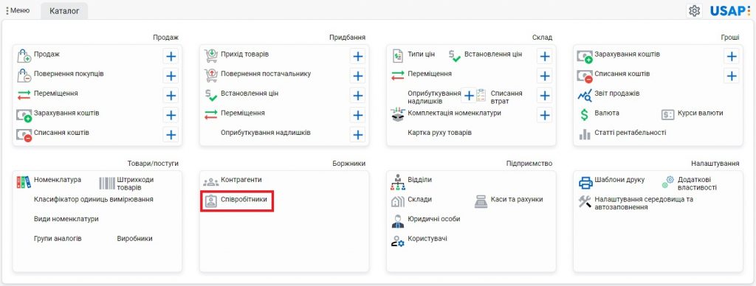Click the Номенклатура binders icon
The width and height of the screenshot is (756, 286).
point(24,181)
